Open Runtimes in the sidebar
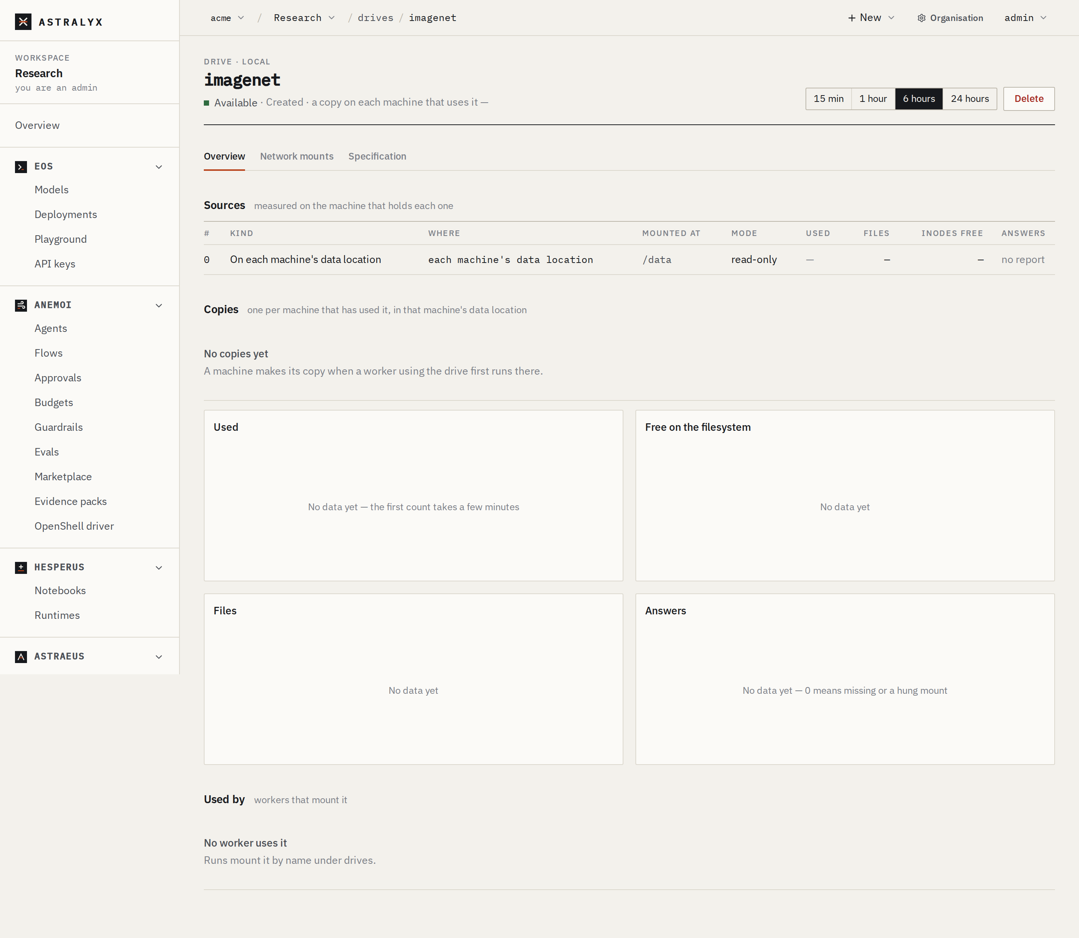 (x=57, y=615)
